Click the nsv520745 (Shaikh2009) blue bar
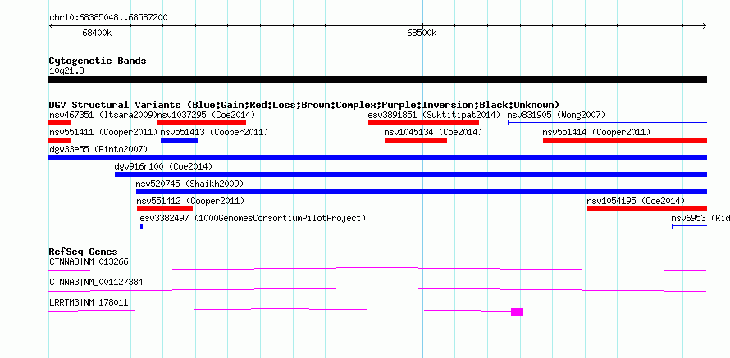730x358 pixels. pos(422,192)
